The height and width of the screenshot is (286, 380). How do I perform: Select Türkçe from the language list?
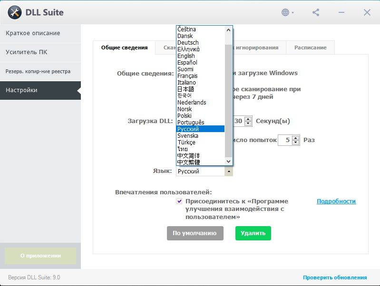click(x=200, y=143)
